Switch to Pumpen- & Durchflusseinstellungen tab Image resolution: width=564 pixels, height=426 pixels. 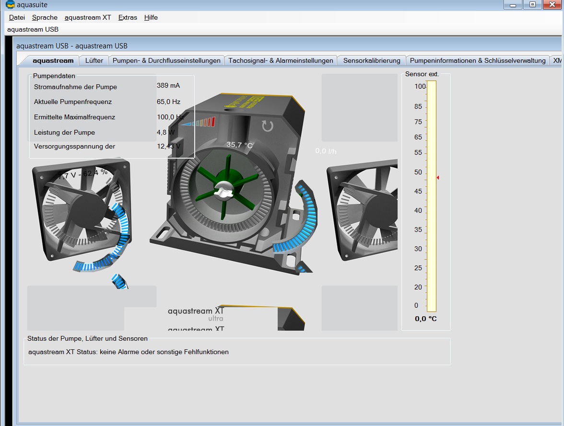click(x=166, y=60)
